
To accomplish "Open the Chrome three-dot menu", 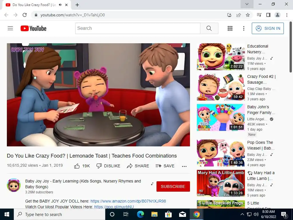I will pos(287,15).
